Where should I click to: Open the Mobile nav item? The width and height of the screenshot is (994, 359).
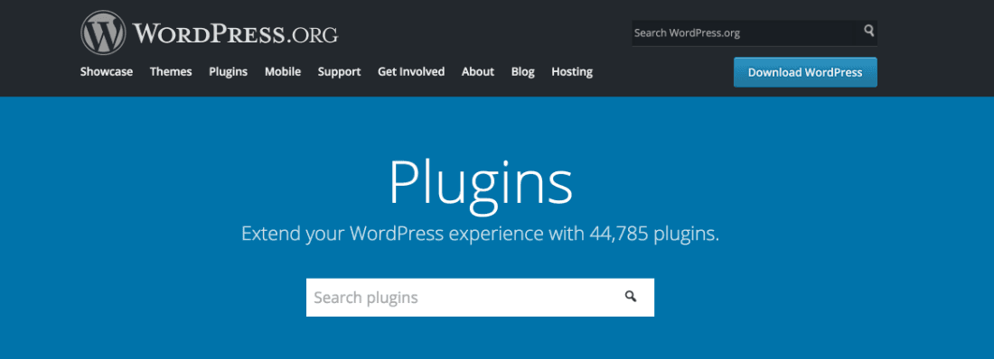coord(283,71)
